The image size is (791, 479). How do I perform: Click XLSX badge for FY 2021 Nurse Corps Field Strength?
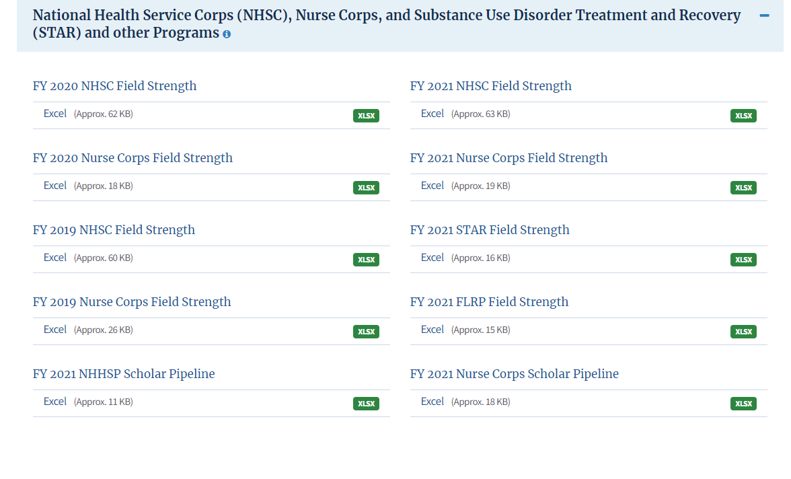743,188
